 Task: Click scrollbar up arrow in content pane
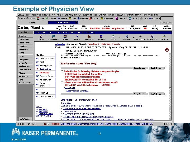170,54
